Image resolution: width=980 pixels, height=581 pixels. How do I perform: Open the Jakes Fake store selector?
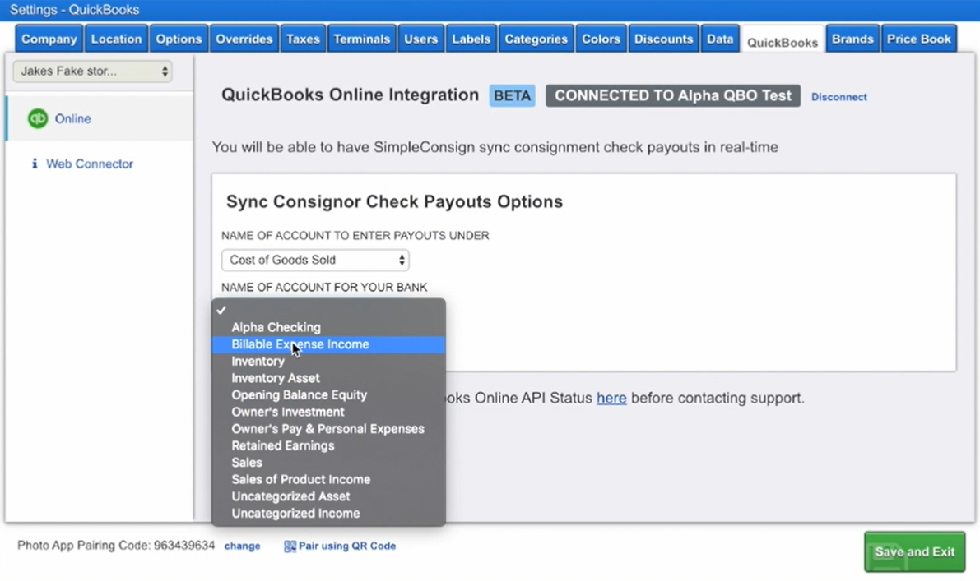coord(92,71)
